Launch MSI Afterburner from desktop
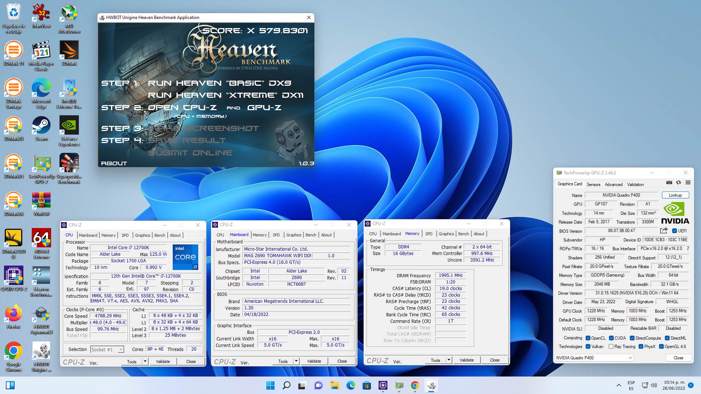The image size is (701, 394). (x=69, y=18)
